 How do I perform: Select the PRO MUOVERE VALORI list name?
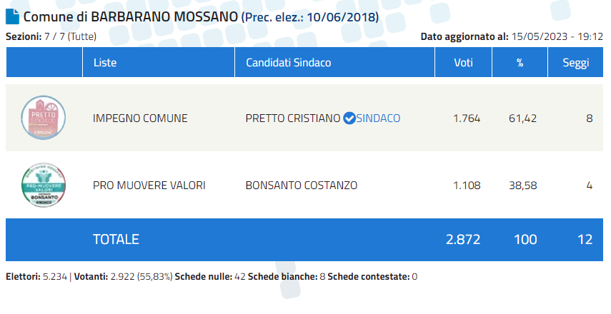pyautogui.click(x=149, y=186)
